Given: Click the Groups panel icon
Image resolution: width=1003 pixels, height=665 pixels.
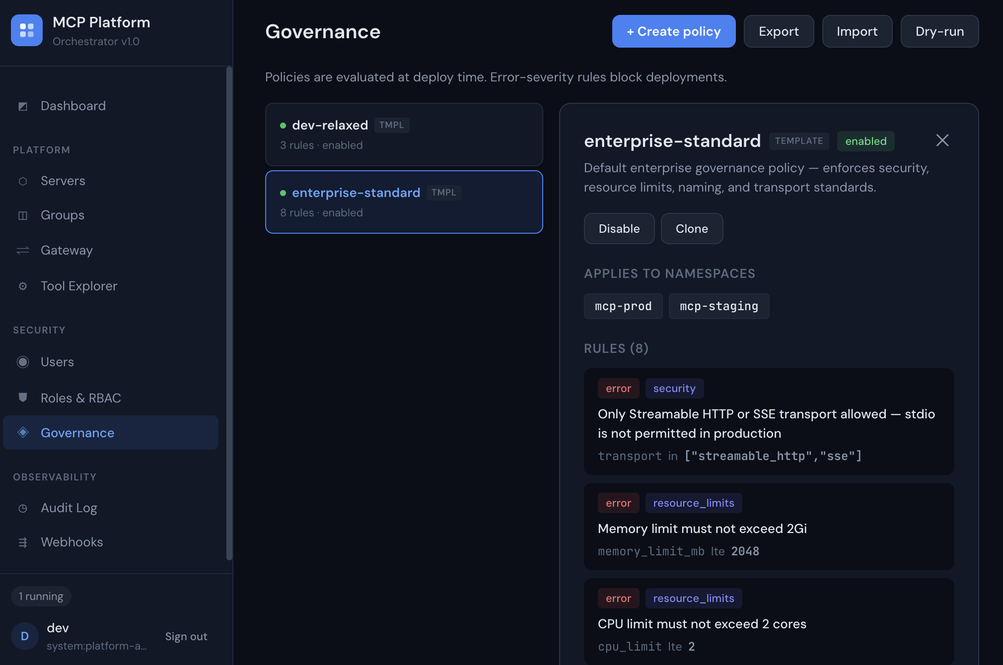Looking at the screenshot, I should point(23,215).
